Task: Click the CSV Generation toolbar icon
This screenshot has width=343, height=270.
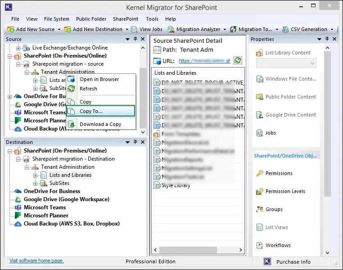Action: [285, 29]
